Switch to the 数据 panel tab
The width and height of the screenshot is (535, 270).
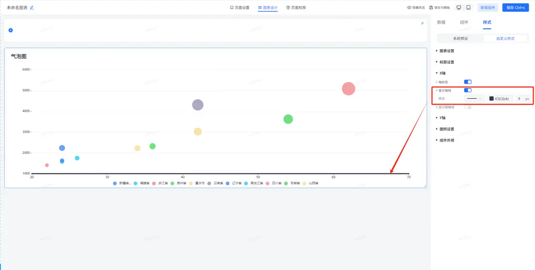441,22
